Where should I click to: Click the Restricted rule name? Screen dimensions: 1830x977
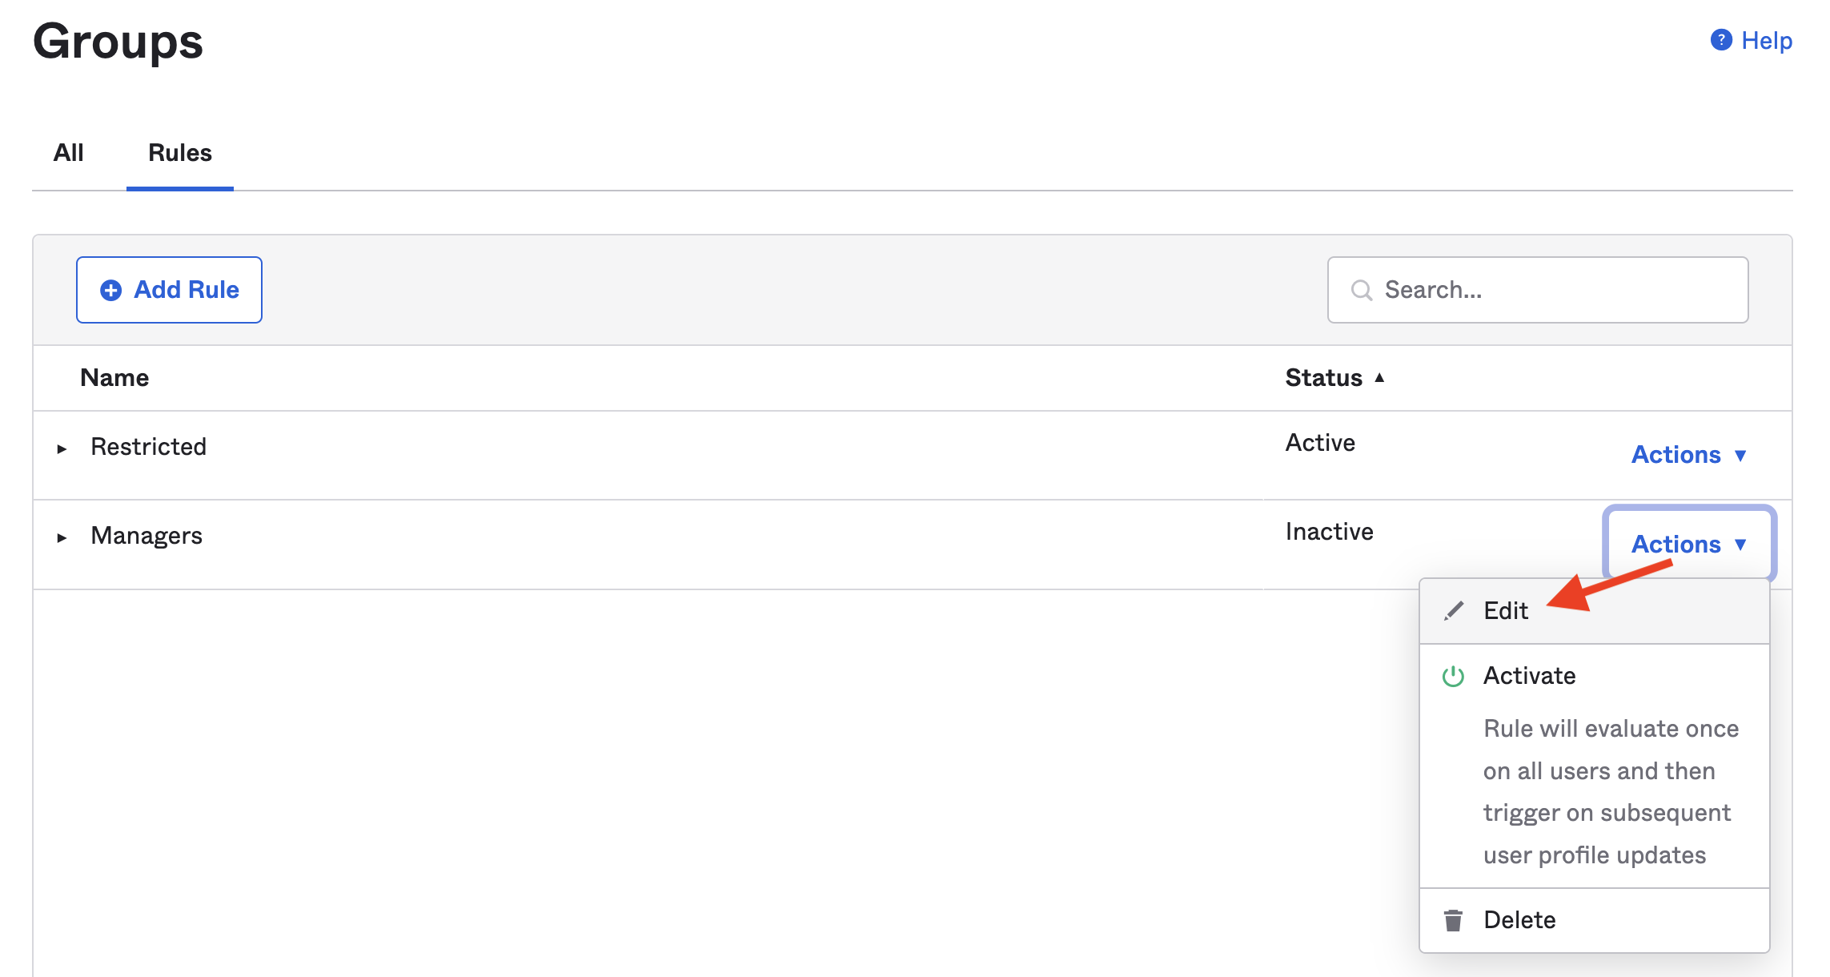[x=148, y=447]
